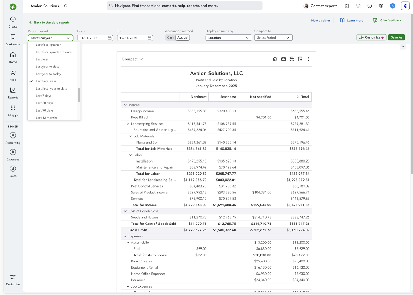Screen dimensions: 413x295
Task: Click Give feedback link
Action: point(387,20)
